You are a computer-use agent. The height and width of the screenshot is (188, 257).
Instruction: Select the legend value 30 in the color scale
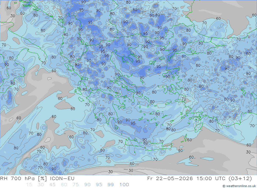pos(41,185)
